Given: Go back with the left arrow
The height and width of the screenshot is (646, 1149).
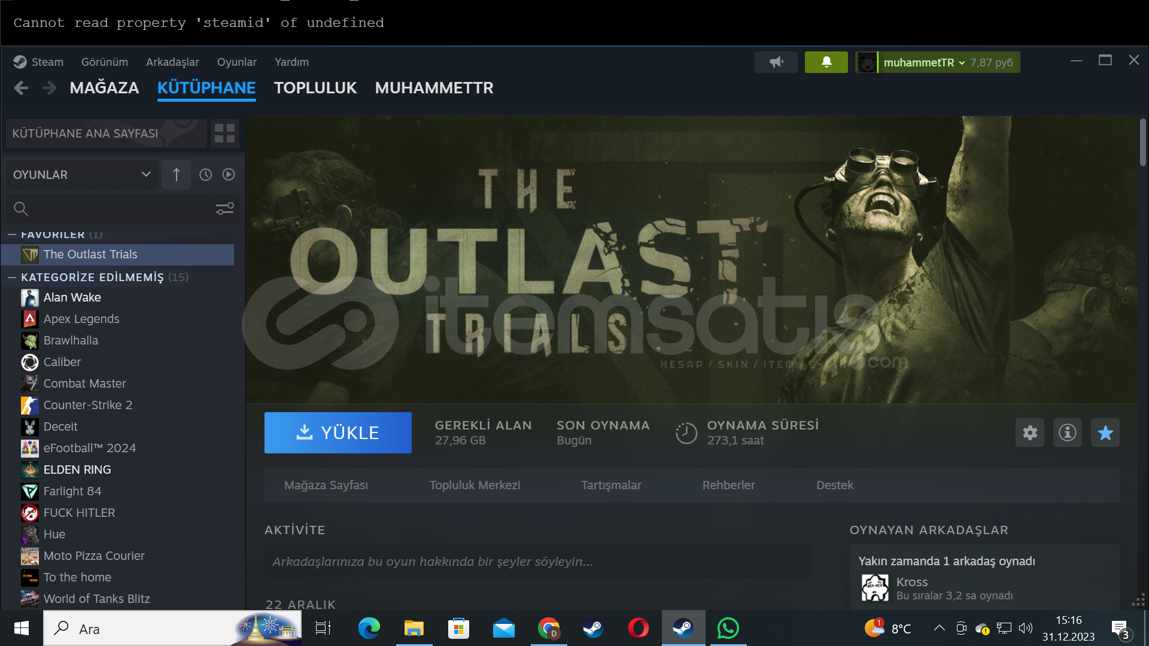Looking at the screenshot, I should (x=21, y=88).
